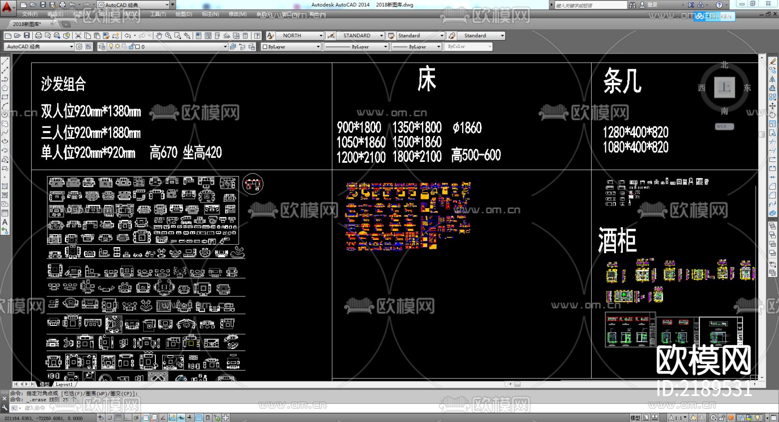This screenshot has width=779, height=422.
Task: Click the annotation scale 1:1 button
Action: [678, 418]
